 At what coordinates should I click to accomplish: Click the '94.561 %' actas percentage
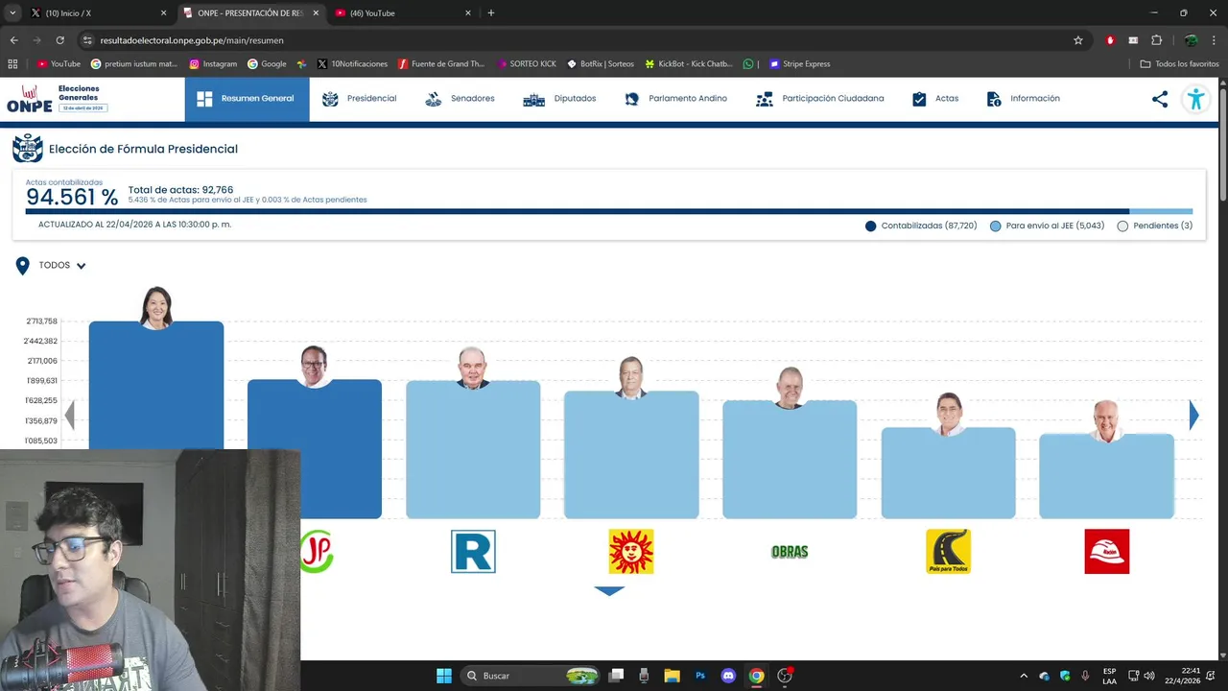[x=72, y=198]
